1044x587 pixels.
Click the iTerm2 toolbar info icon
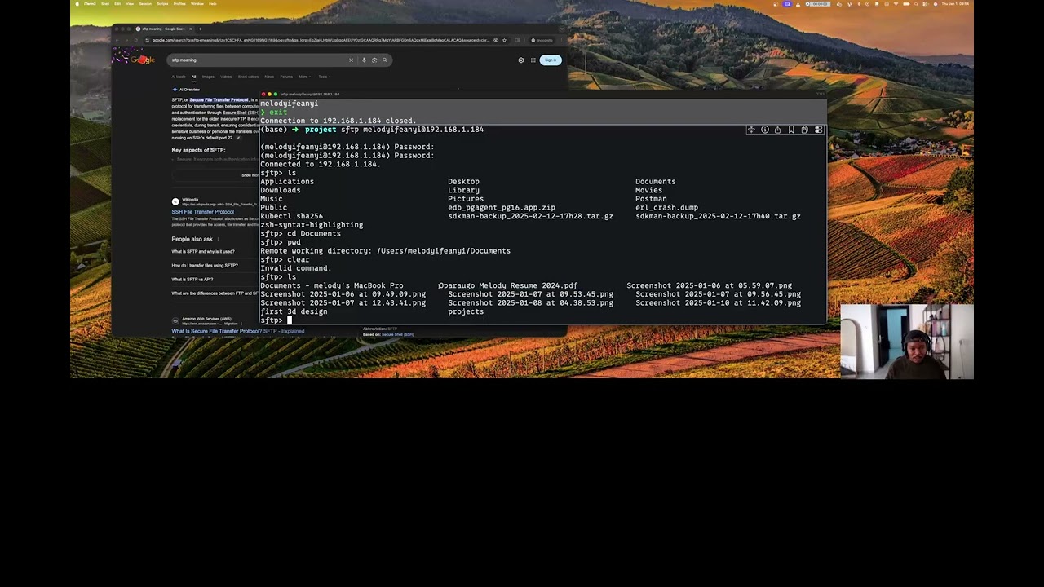coord(765,130)
